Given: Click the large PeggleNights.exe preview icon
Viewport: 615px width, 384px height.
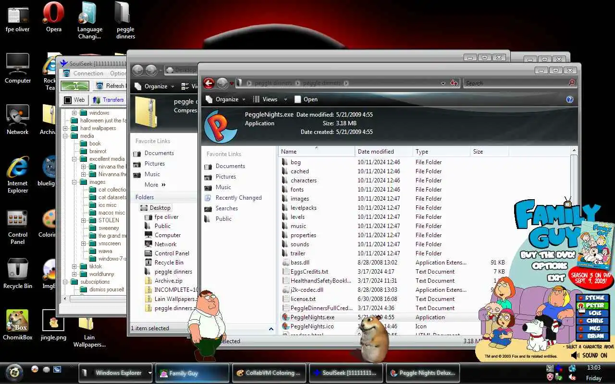Looking at the screenshot, I should (x=221, y=127).
